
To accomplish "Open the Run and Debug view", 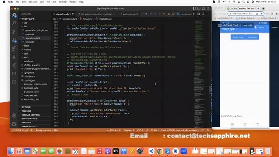I will tap(14, 40).
